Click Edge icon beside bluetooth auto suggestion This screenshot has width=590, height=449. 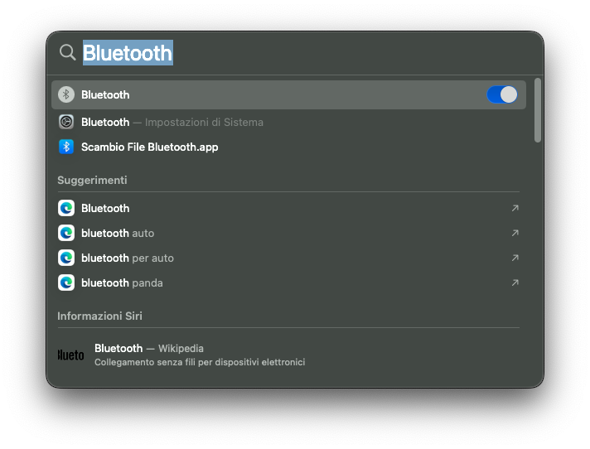(x=66, y=233)
